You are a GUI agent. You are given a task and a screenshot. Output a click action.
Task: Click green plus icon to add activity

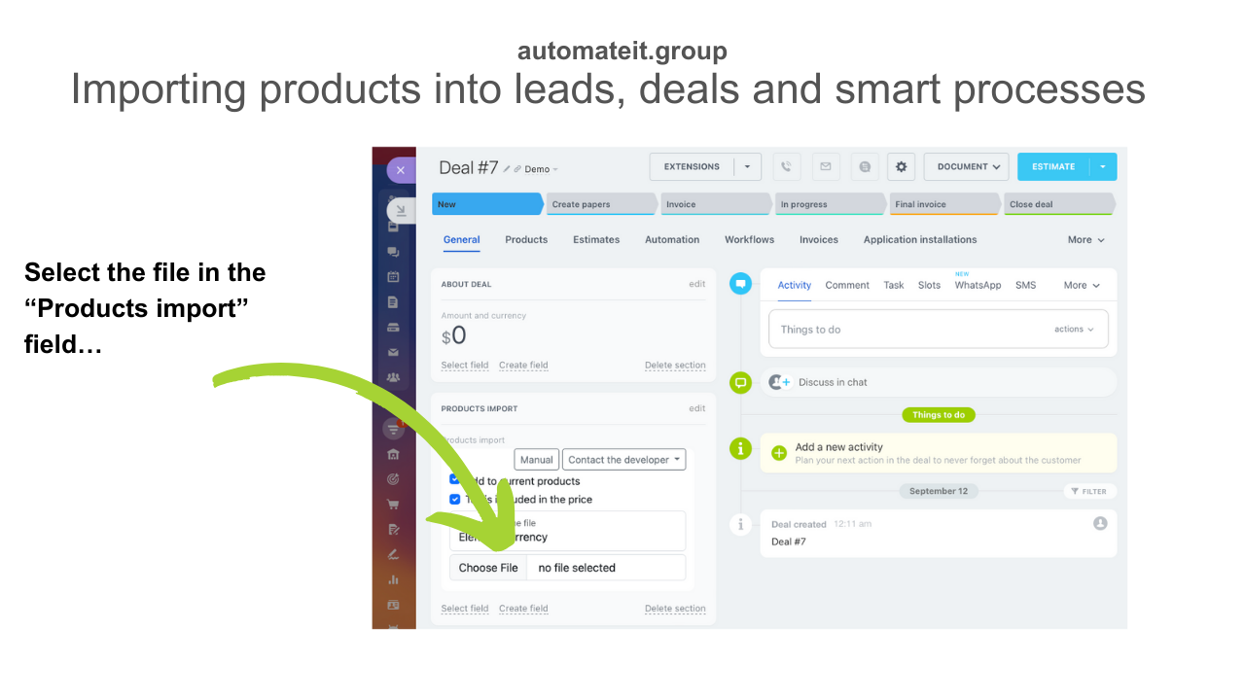(778, 453)
